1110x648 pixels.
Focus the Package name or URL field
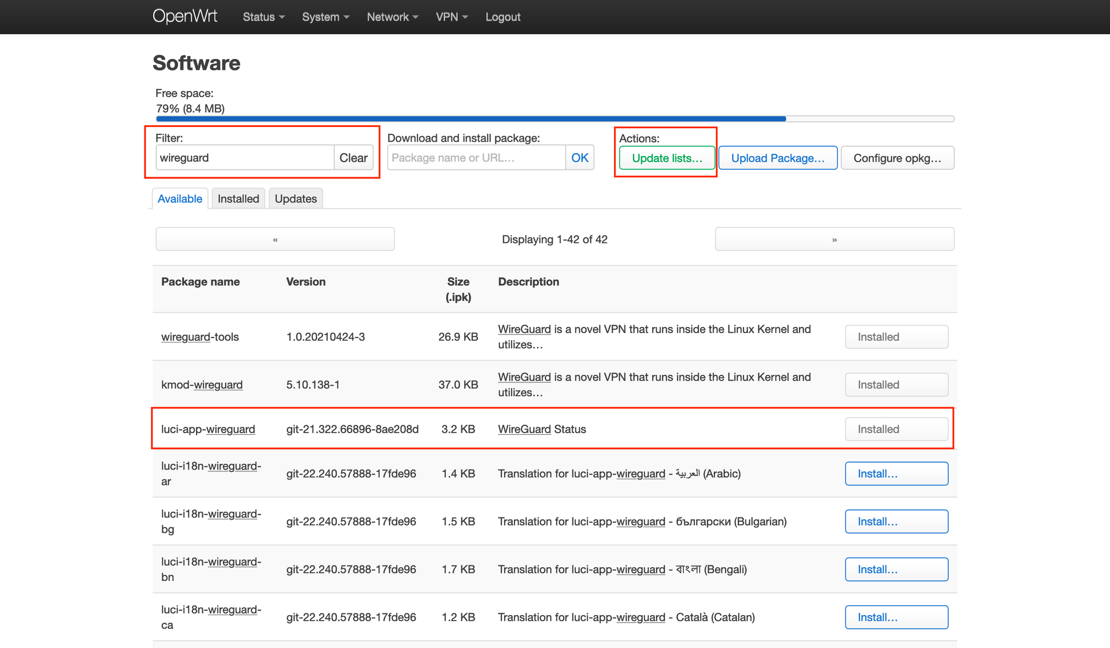pyautogui.click(x=476, y=158)
